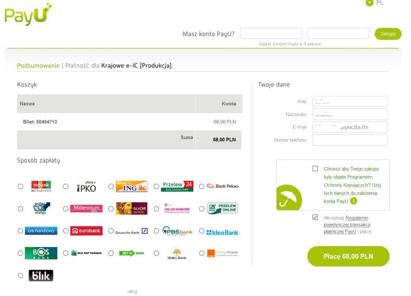411x296 pixels.
Task: Click the Deutsche Bank logo
Action: coord(132,231)
